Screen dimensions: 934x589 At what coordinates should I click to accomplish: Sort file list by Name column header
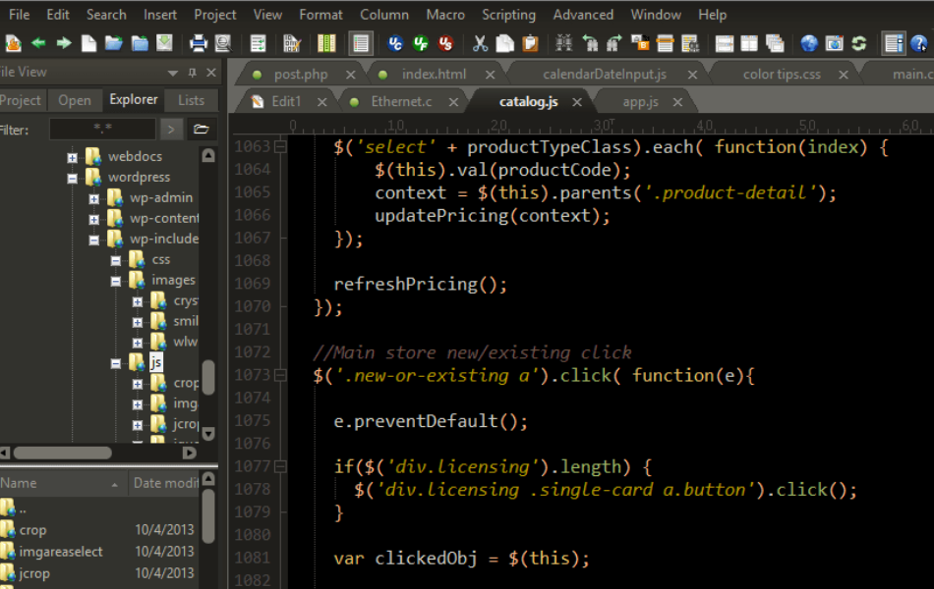(x=63, y=483)
